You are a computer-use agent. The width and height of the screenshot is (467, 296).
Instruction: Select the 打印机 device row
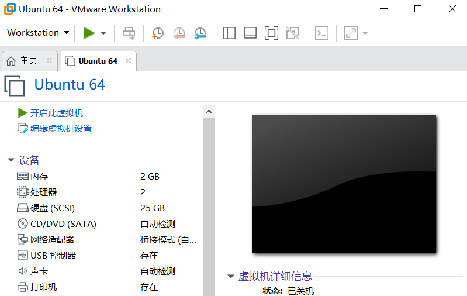pyautogui.click(x=107, y=287)
